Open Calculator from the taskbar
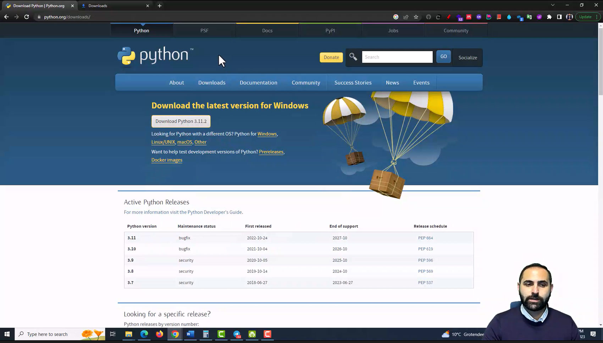The height and width of the screenshot is (343, 603). (206, 334)
